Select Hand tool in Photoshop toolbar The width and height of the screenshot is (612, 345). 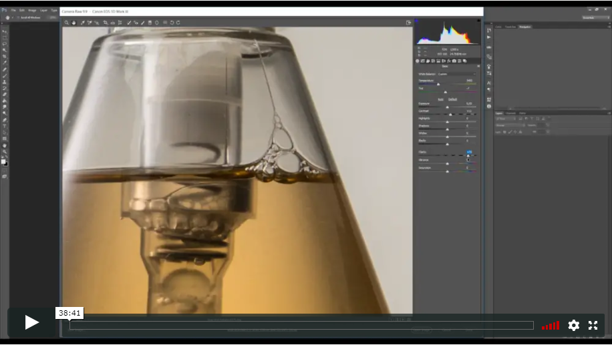coord(5,145)
